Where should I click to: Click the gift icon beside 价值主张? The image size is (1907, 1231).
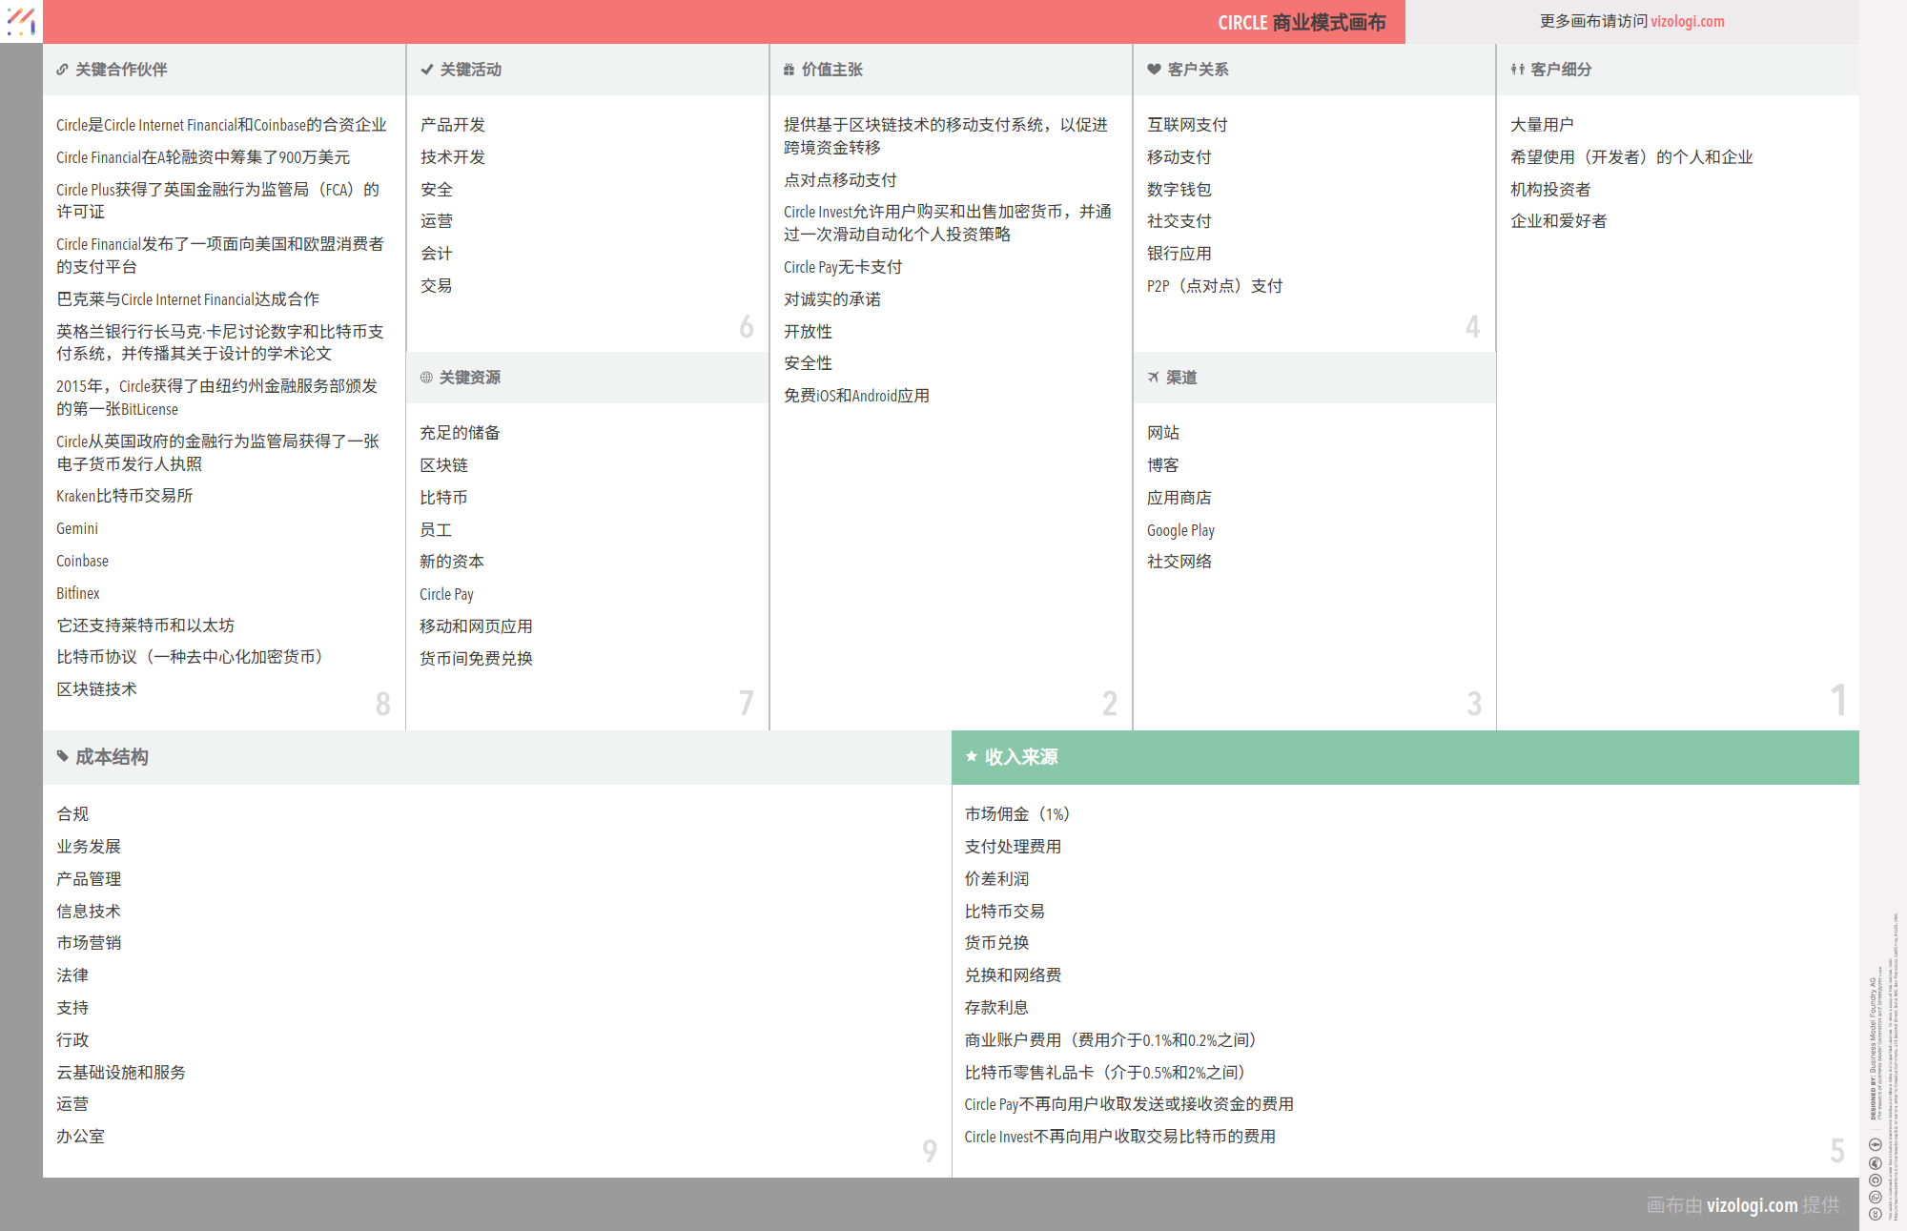coord(789,70)
